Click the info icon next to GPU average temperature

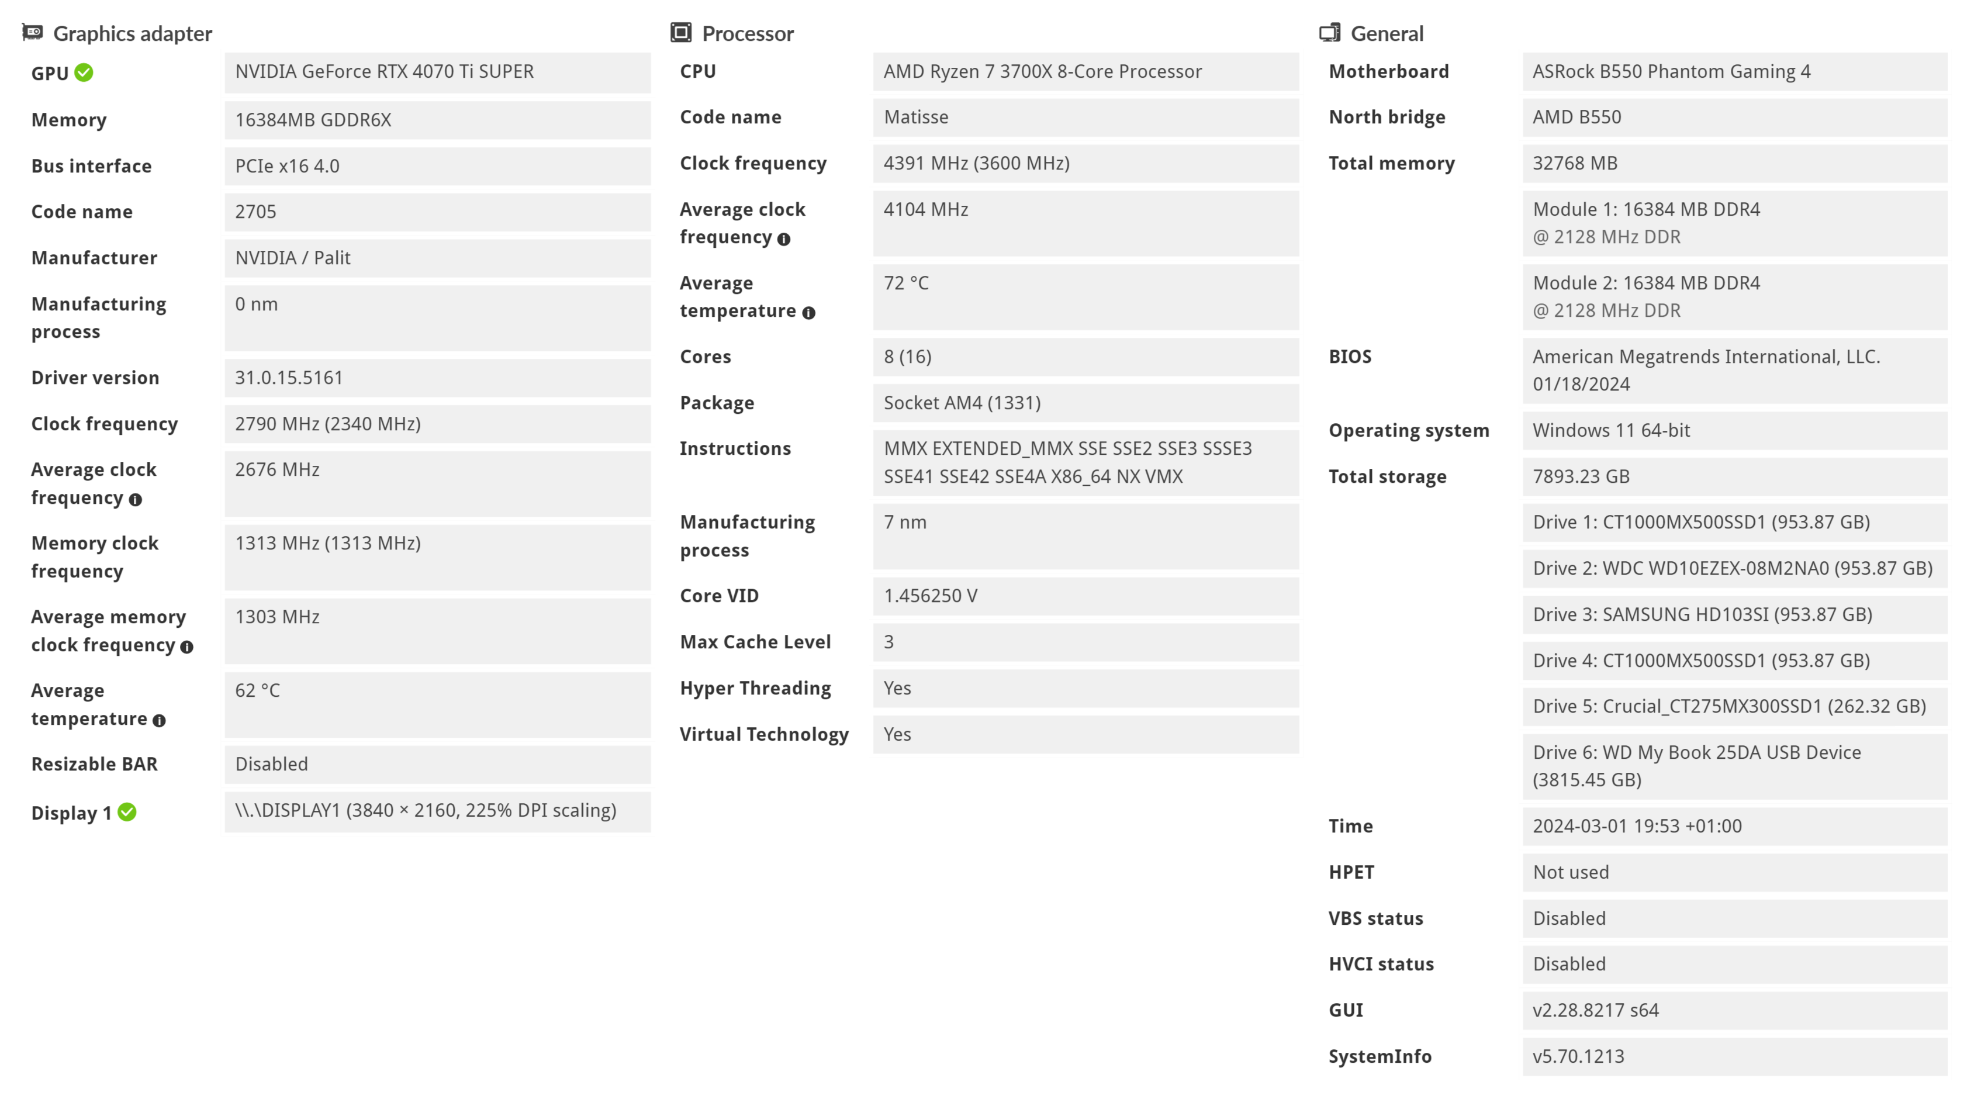(159, 721)
